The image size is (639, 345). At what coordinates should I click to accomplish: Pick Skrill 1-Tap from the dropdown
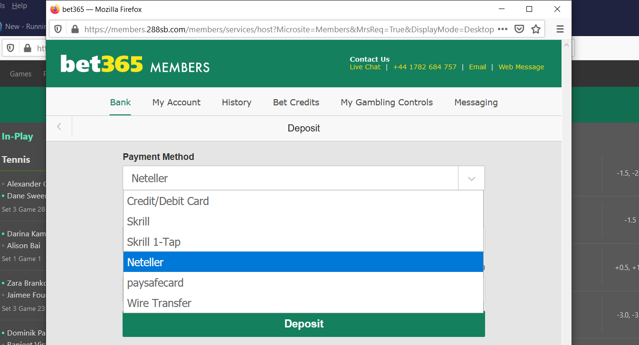pos(153,242)
